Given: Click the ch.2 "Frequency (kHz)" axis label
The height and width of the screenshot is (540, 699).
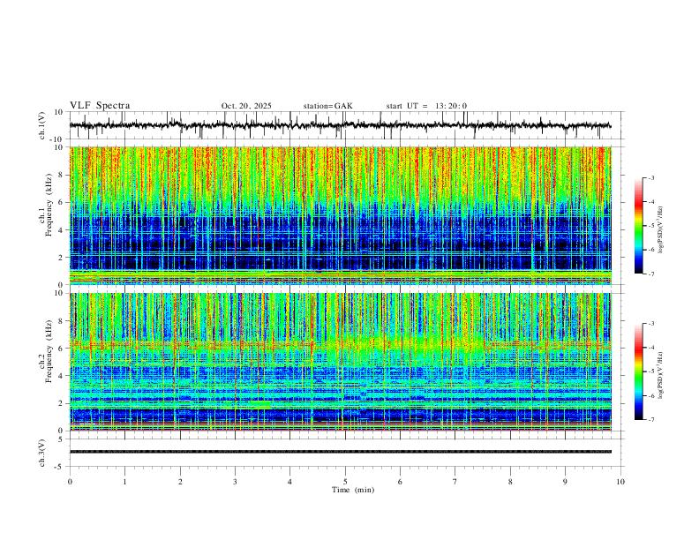Looking at the screenshot, I should tap(49, 351).
